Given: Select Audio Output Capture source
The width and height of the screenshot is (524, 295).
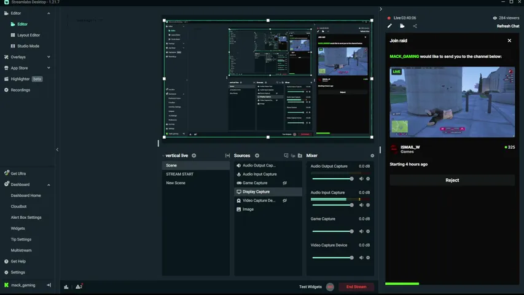Looking at the screenshot, I should pos(268,165).
